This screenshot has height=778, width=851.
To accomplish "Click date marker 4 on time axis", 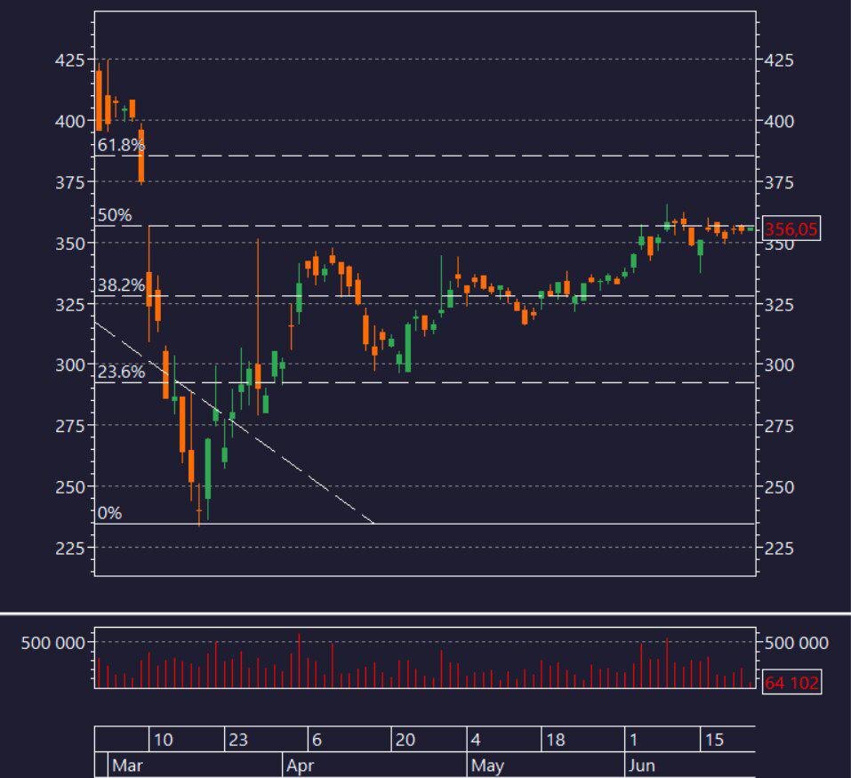I will (476, 740).
